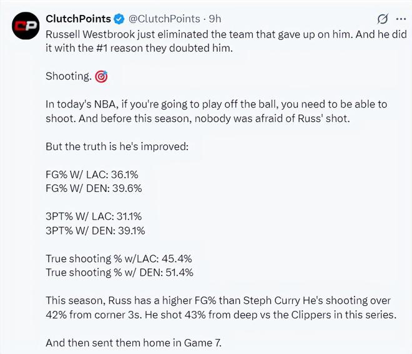Click "But the truth is he's improved" line

(116, 147)
